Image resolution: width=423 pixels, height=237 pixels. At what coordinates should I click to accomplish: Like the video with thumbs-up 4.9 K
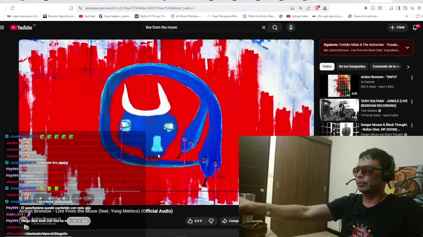coord(195,221)
